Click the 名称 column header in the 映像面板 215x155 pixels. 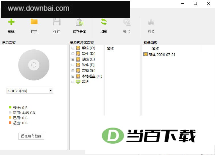[155, 48]
